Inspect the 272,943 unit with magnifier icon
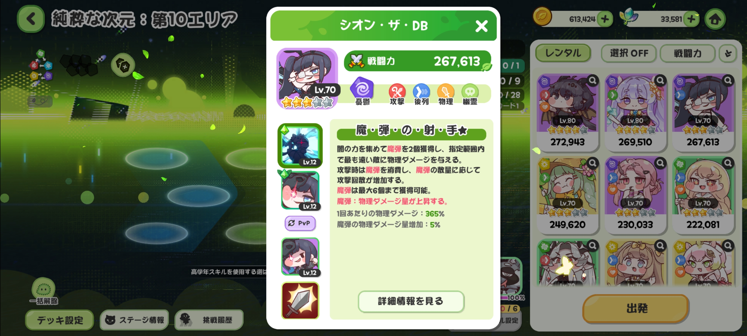This screenshot has height=336, width=747. (592, 80)
